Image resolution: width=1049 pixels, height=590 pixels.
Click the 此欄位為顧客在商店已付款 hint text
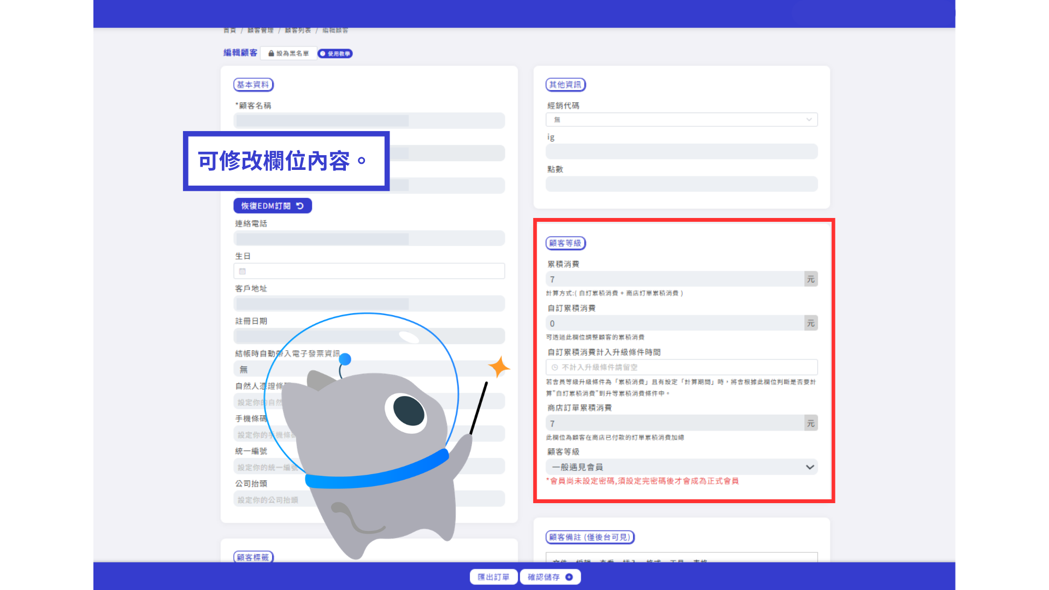tap(615, 438)
